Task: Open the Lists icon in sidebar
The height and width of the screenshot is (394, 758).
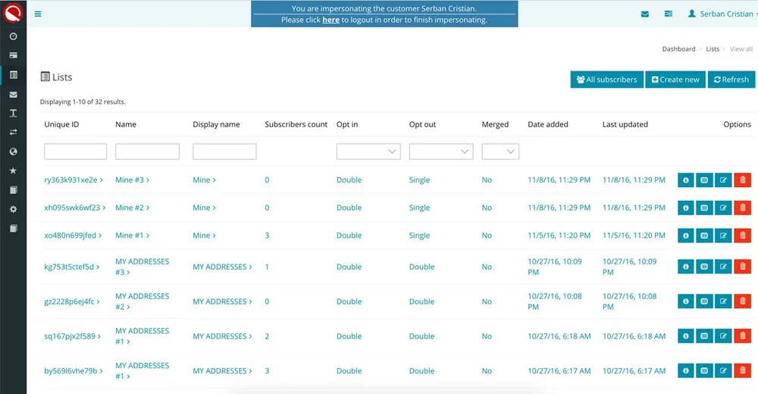Action: pos(14,75)
